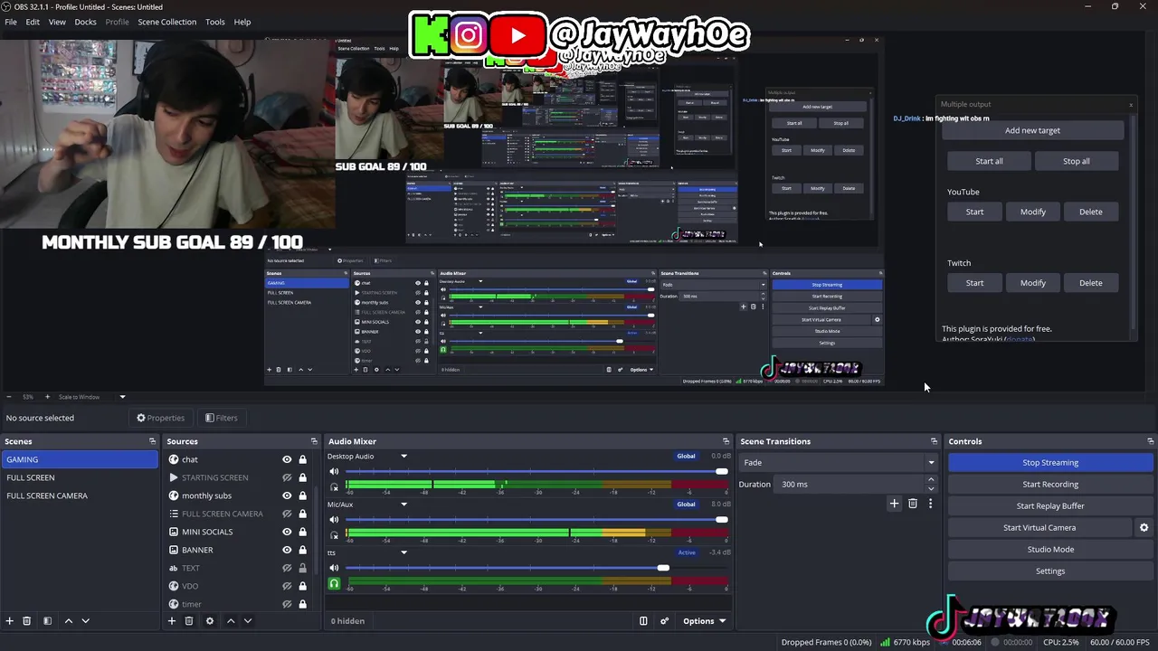Screen dimensions: 1158x651
Task: Mute tts channel with its speaker icon
Action: pyautogui.click(x=334, y=568)
